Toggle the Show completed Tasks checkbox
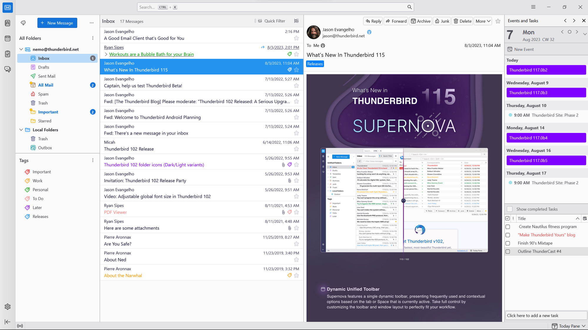The width and height of the screenshot is (588, 330). pos(510,209)
